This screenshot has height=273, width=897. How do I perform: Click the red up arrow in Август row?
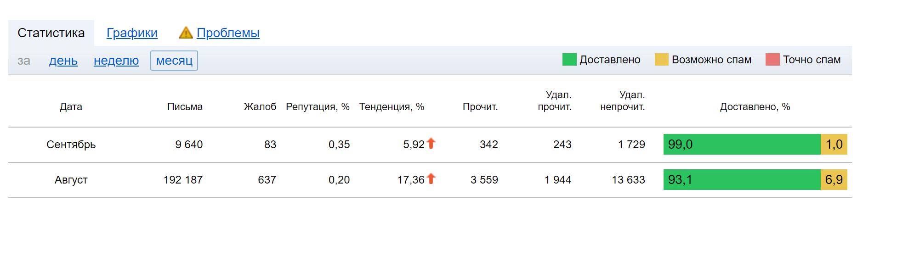(431, 179)
